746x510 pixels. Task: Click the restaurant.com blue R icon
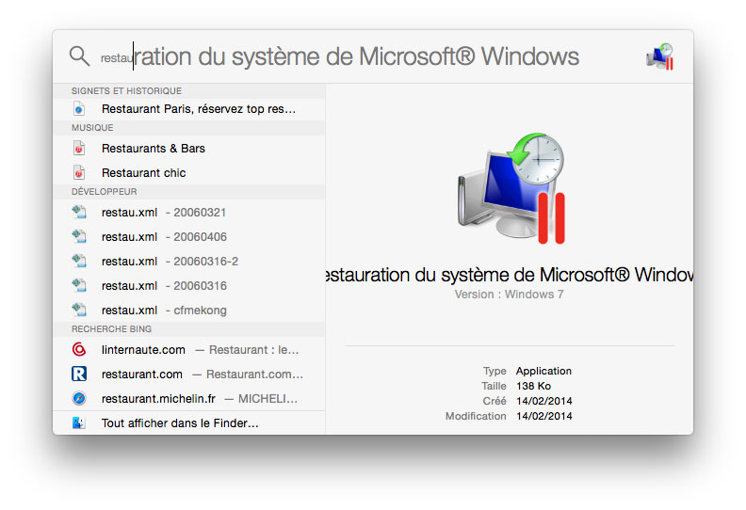pos(79,375)
